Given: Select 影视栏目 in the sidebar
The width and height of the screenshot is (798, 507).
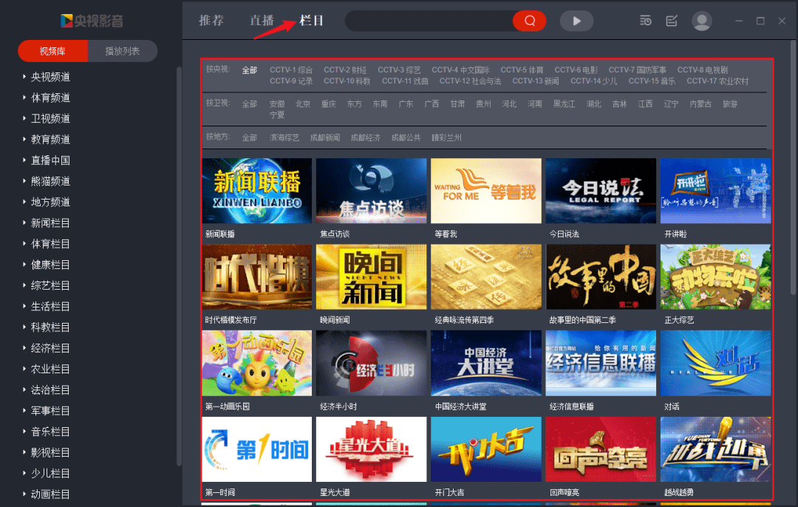Looking at the screenshot, I should pyautogui.click(x=50, y=452).
